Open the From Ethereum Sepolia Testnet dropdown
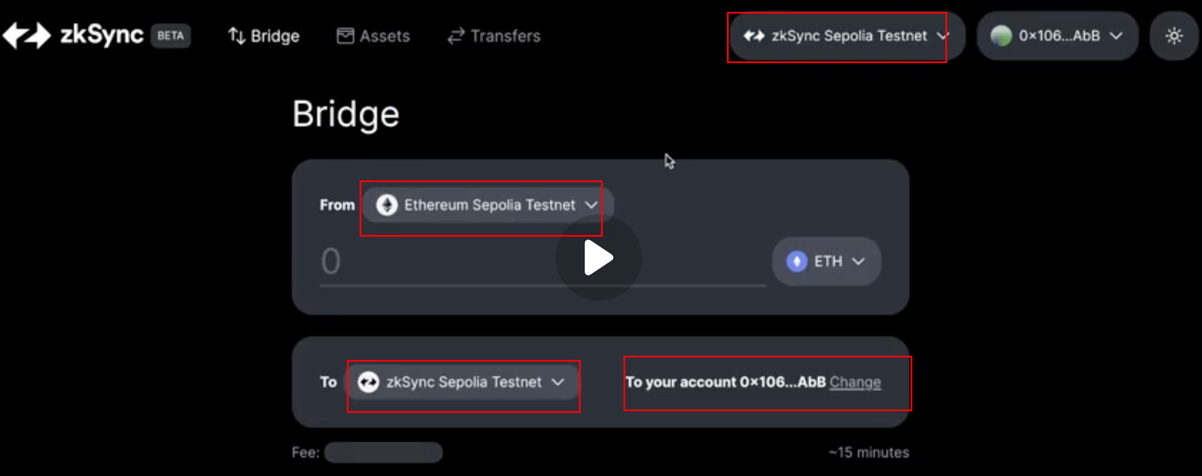 pos(488,205)
